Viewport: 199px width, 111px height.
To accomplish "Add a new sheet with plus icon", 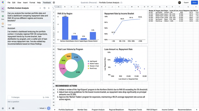I will coord(55,110).
